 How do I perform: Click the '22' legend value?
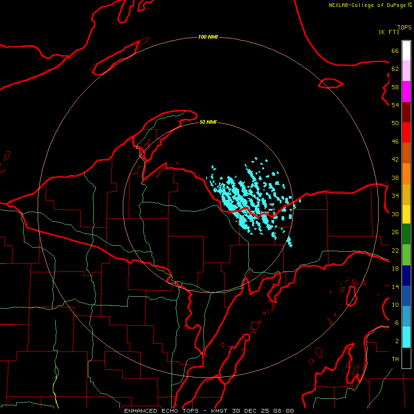(395, 250)
